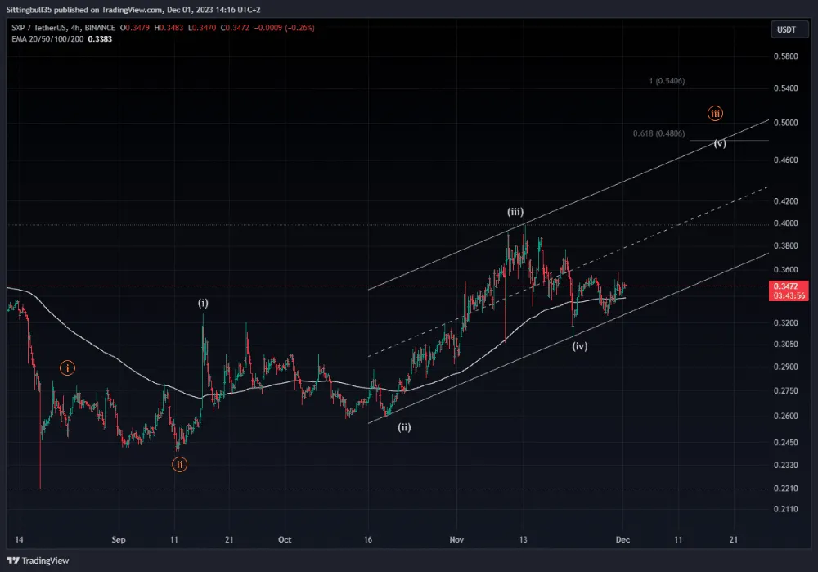Click the white (i) wave label
Viewport: 818px width, 572px height.
[x=203, y=303]
